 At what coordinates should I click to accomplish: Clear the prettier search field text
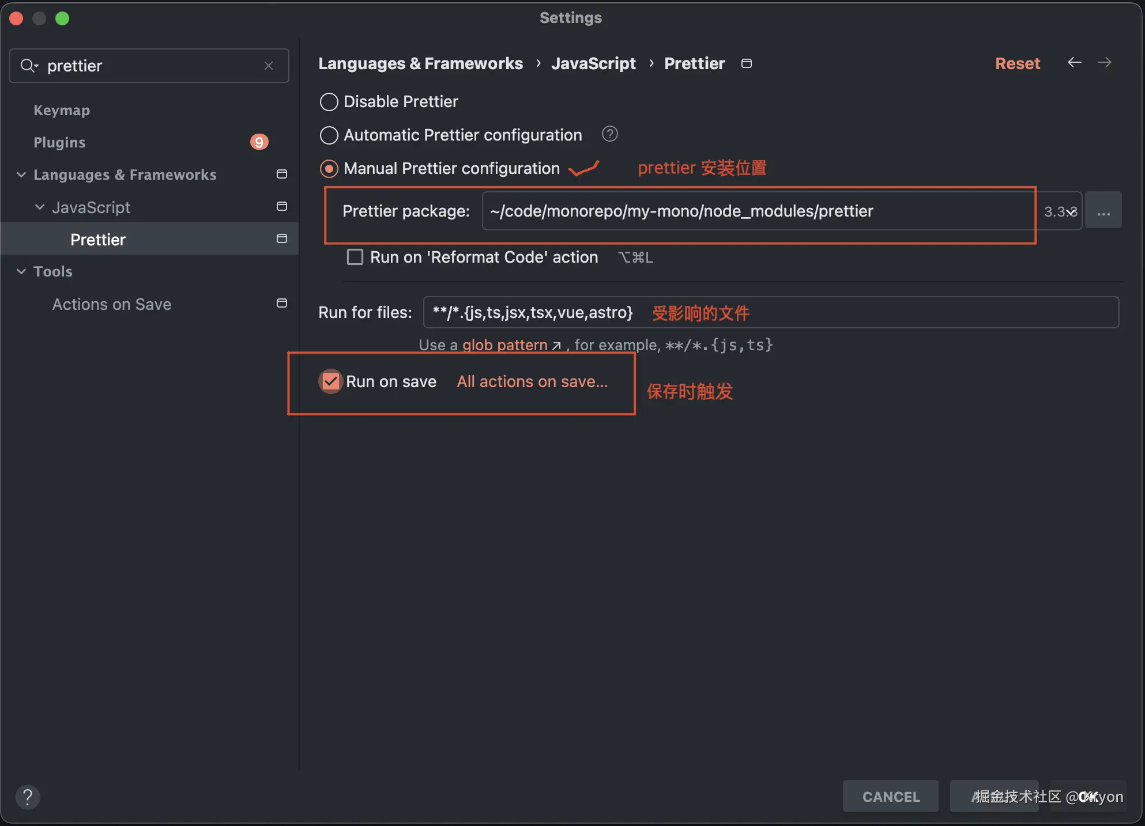[x=269, y=66]
